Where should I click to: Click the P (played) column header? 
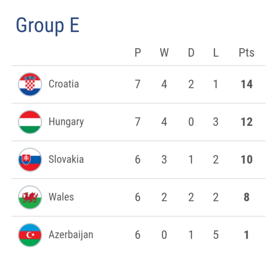(x=138, y=53)
